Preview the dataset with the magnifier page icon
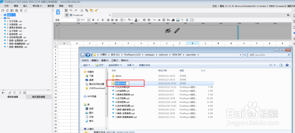 [x=20, y=93]
